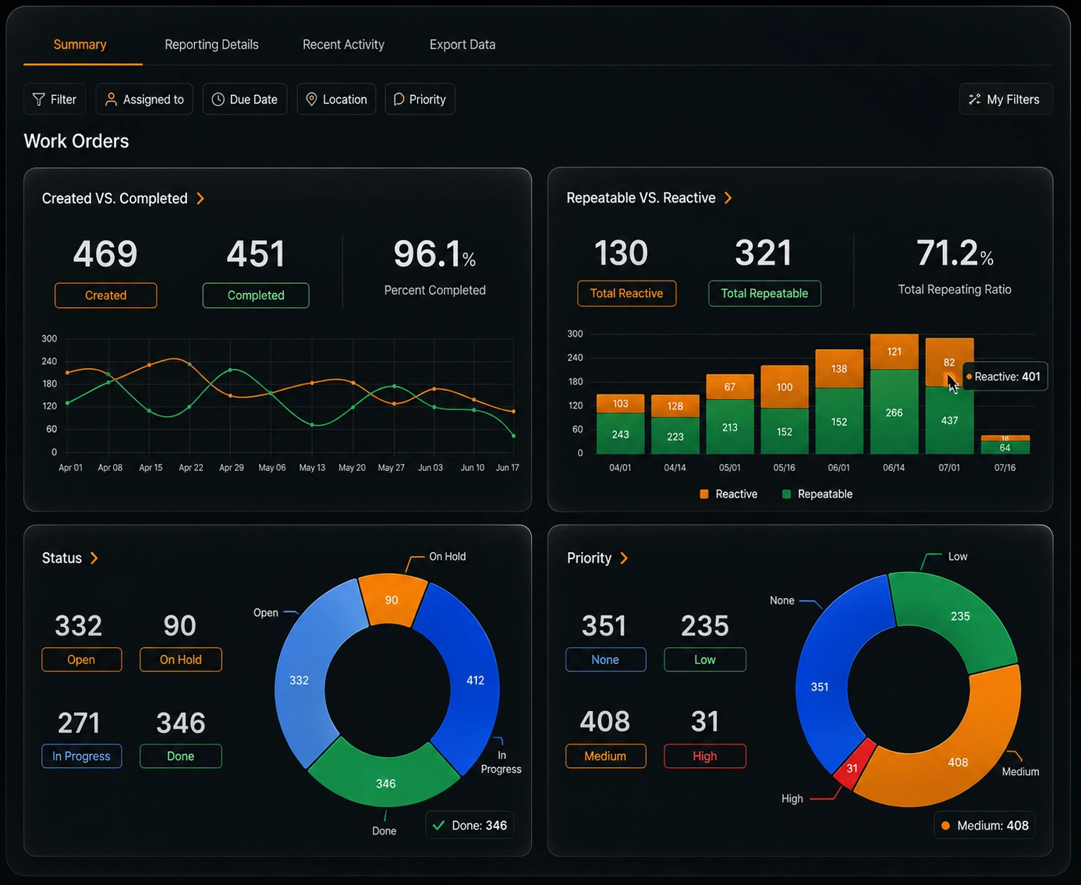1081x885 pixels.
Task: Click the 346 Done donut segment
Action: point(385,783)
